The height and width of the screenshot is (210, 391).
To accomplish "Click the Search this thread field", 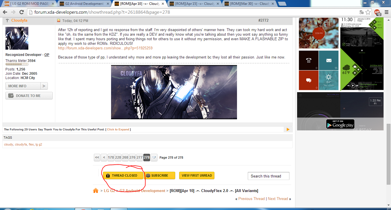I will click(x=268, y=176).
